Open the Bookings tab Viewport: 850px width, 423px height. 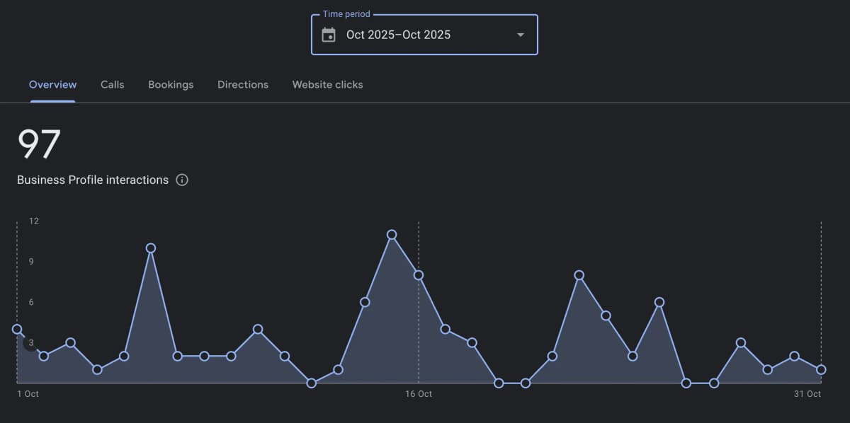tap(170, 84)
